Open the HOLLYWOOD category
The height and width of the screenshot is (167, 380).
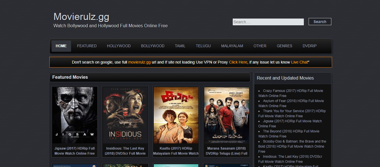pos(119,46)
